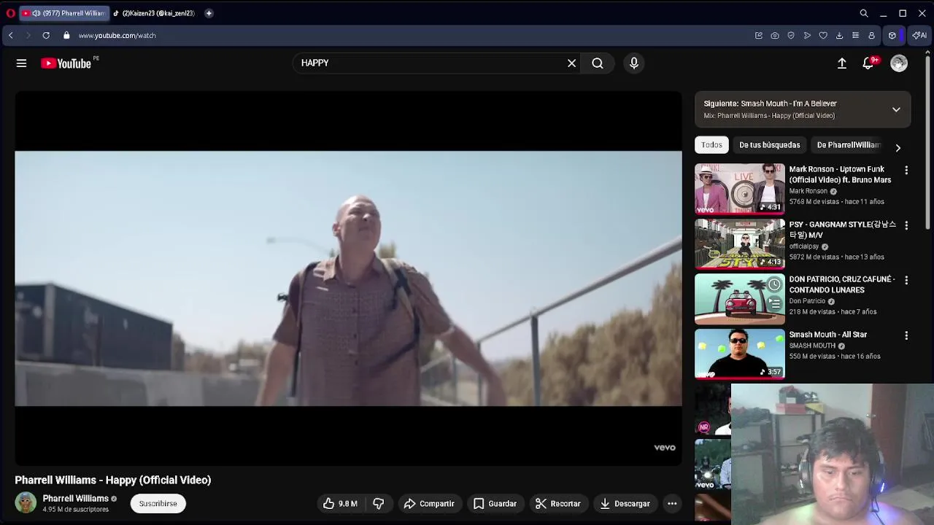This screenshot has height=525, width=934.
Task: Open the YouTube hamburger guide menu
Action: click(21, 63)
